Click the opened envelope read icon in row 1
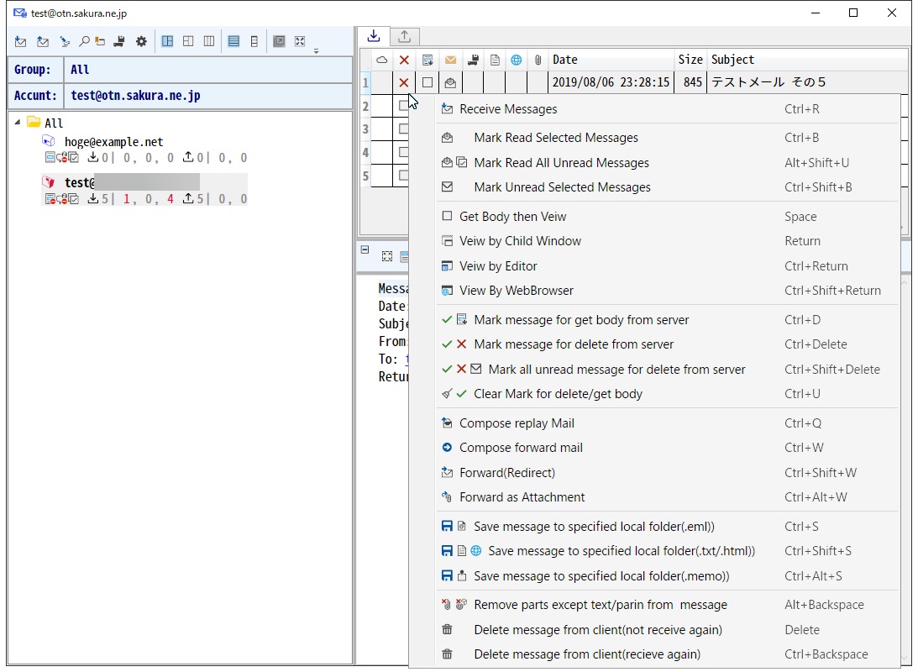 coord(450,82)
